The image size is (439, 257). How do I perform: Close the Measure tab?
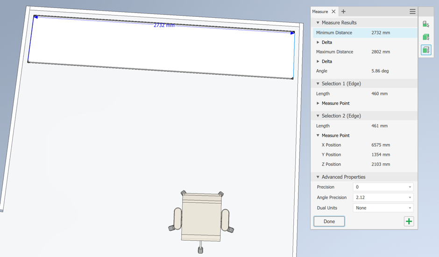click(x=333, y=12)
